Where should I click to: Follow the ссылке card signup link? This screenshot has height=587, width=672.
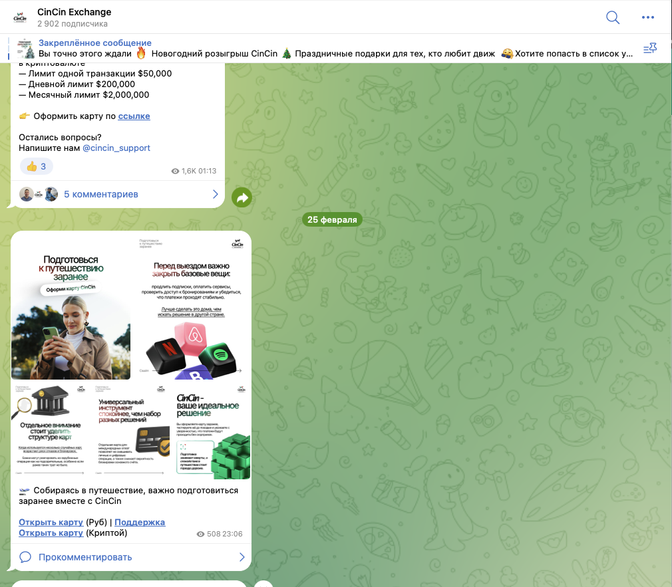pos(134,116)
